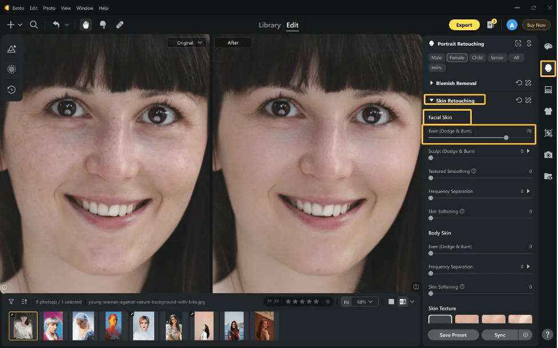Select the Hand tool in the toolbar
The width and height of the screenshot is (558, 348).
tap(86, 25)
